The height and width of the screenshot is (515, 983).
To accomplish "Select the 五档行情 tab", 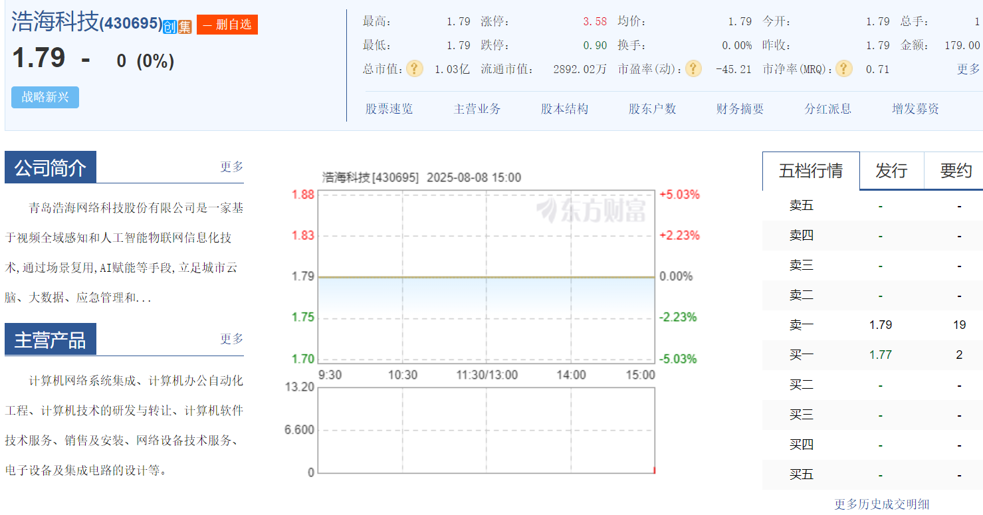I will (811, 171).
